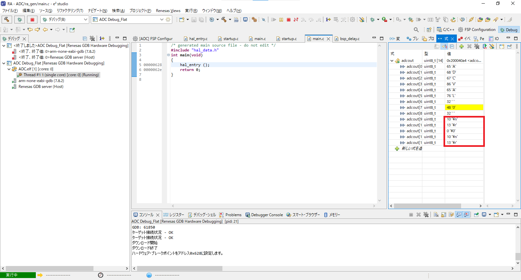Screen dimensions: 521x280
Task: Select Thread #1 running thread
Action: 59,75
